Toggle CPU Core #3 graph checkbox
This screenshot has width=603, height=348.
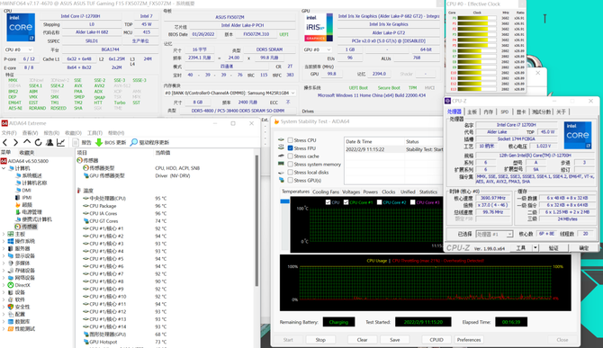[x=412, y=202]
